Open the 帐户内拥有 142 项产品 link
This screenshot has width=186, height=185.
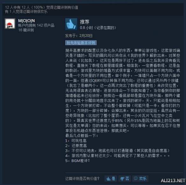click(36, 25)
